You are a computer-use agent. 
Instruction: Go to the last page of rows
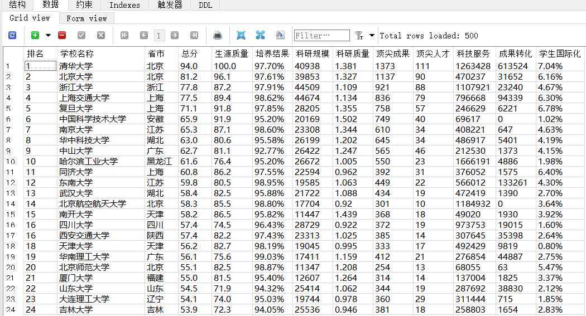[194, 36]
